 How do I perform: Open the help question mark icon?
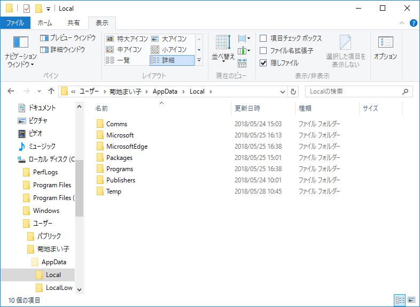[413, 23]
